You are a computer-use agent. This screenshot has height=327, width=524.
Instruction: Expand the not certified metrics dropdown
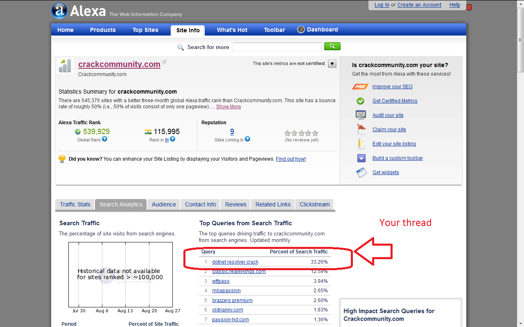pyautogui.click(x=332, y=64)
